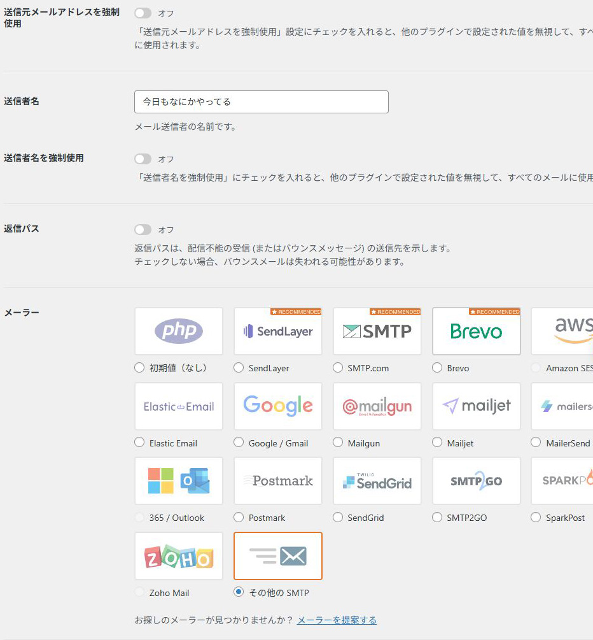This screenshot has width=593, height=640.
Task: Select the SendGrid radio button
Action: pyautogui.click(x=338, y=518)
